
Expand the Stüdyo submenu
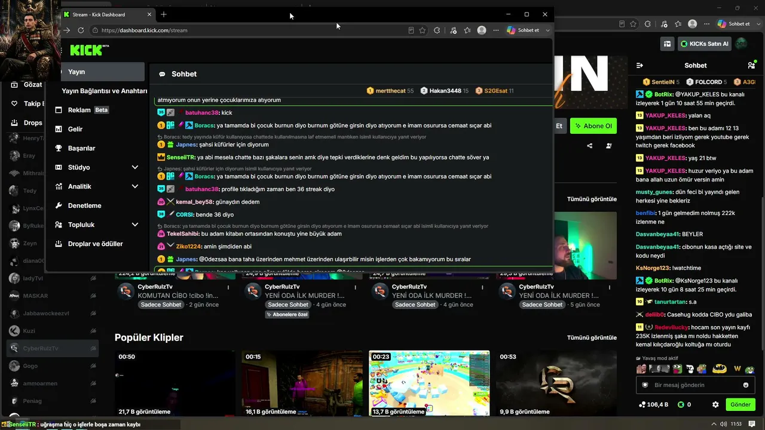click(x=134, y=167)
